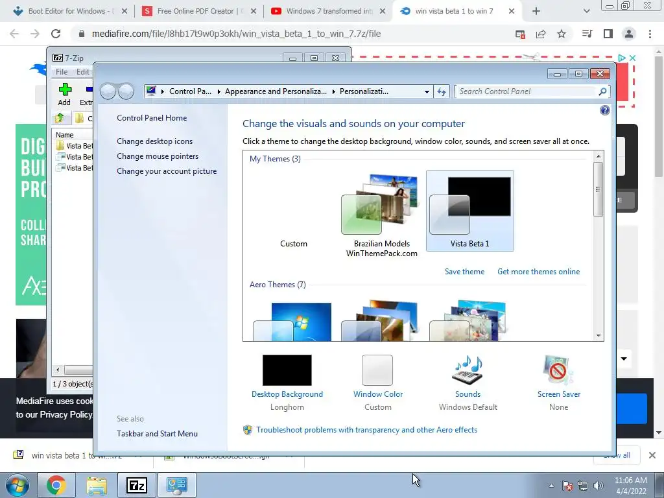Click Change your account picture link
Viewport: 664px width, 498px height.
[167, 171]
